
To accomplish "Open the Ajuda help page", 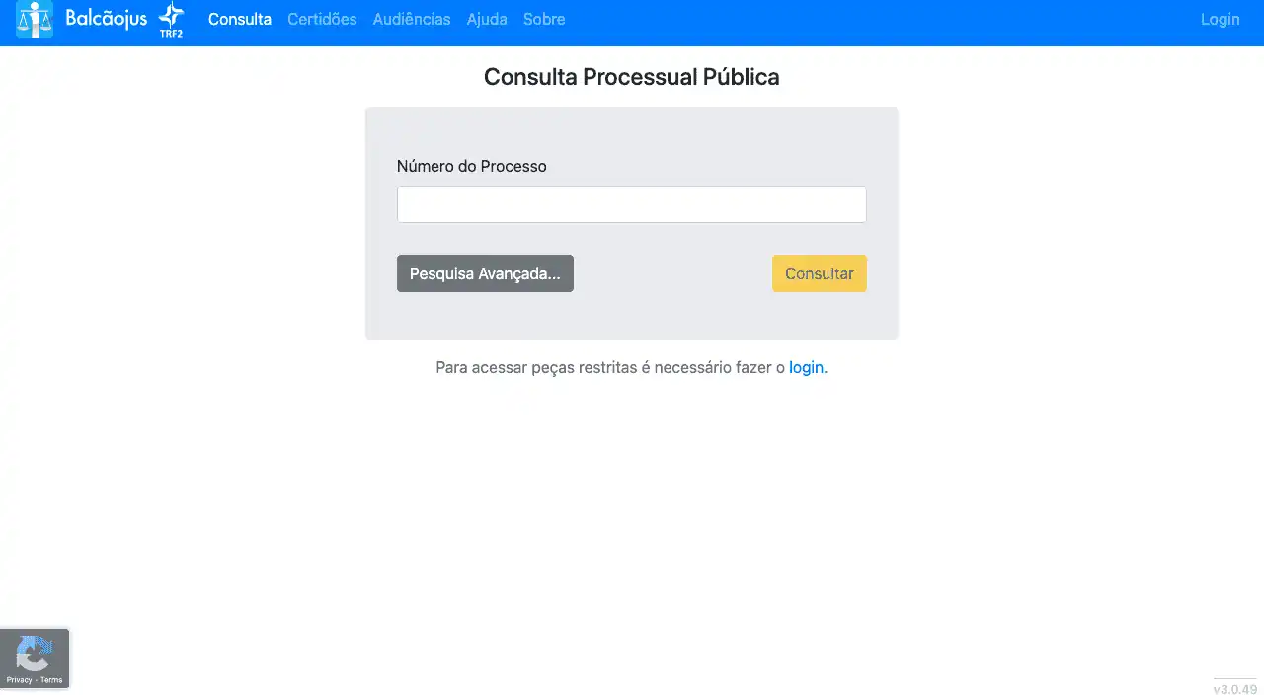I will click(487, 19).
